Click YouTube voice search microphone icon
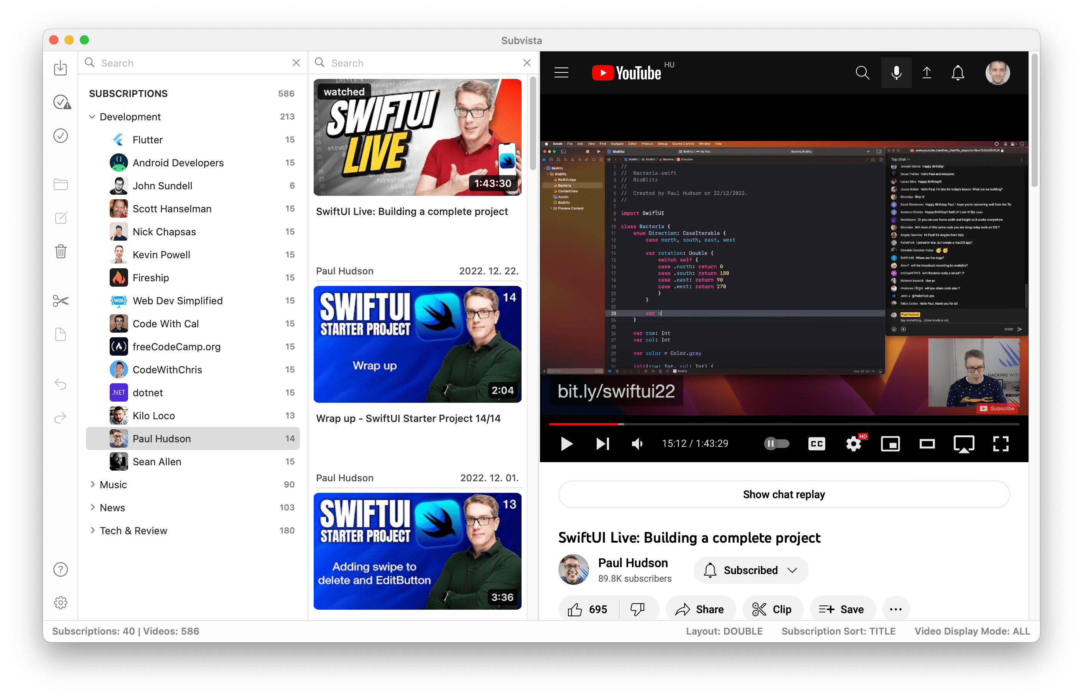The image size is (1083, 699). click(896, 73)
